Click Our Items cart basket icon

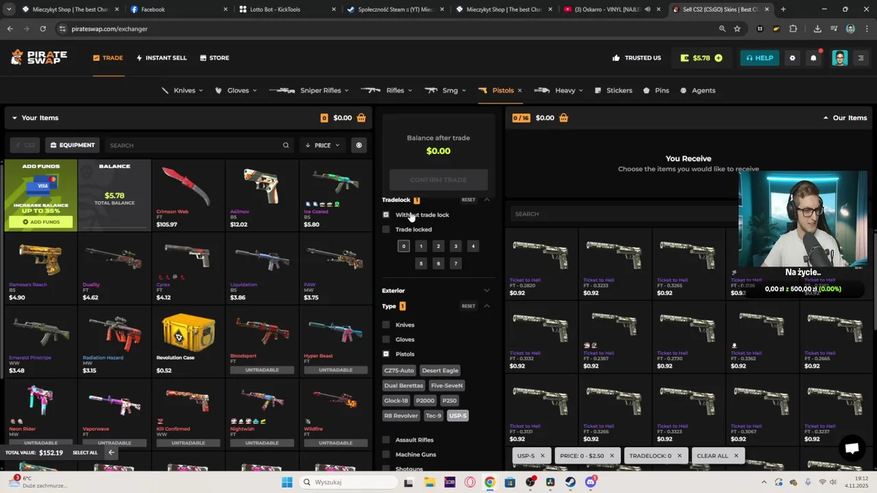click(563, 118)
